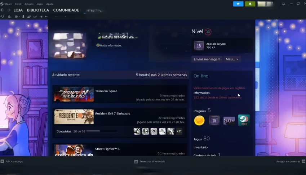The image size is (306, 175).
Task: Click the friends chat grid icon
Action: pos(303,161)
